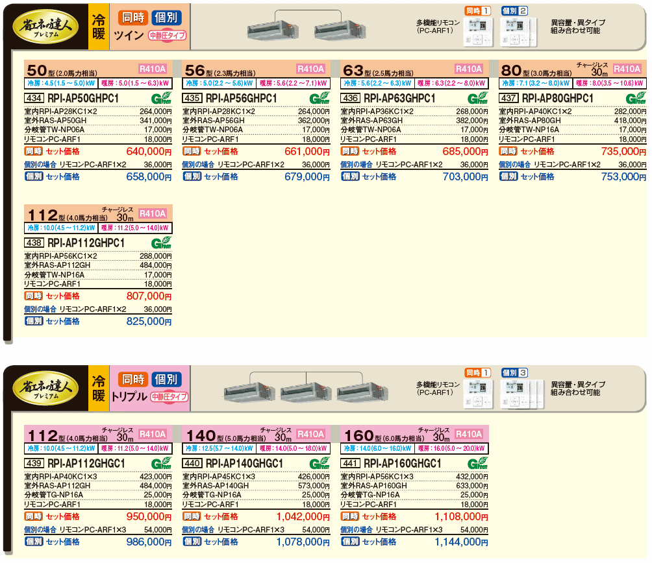The image size is (652, 563).
Task: Click 異容量・異タイプ 組み合わせ可能 text in トリプル header
Action: click(x=577, y=389)
